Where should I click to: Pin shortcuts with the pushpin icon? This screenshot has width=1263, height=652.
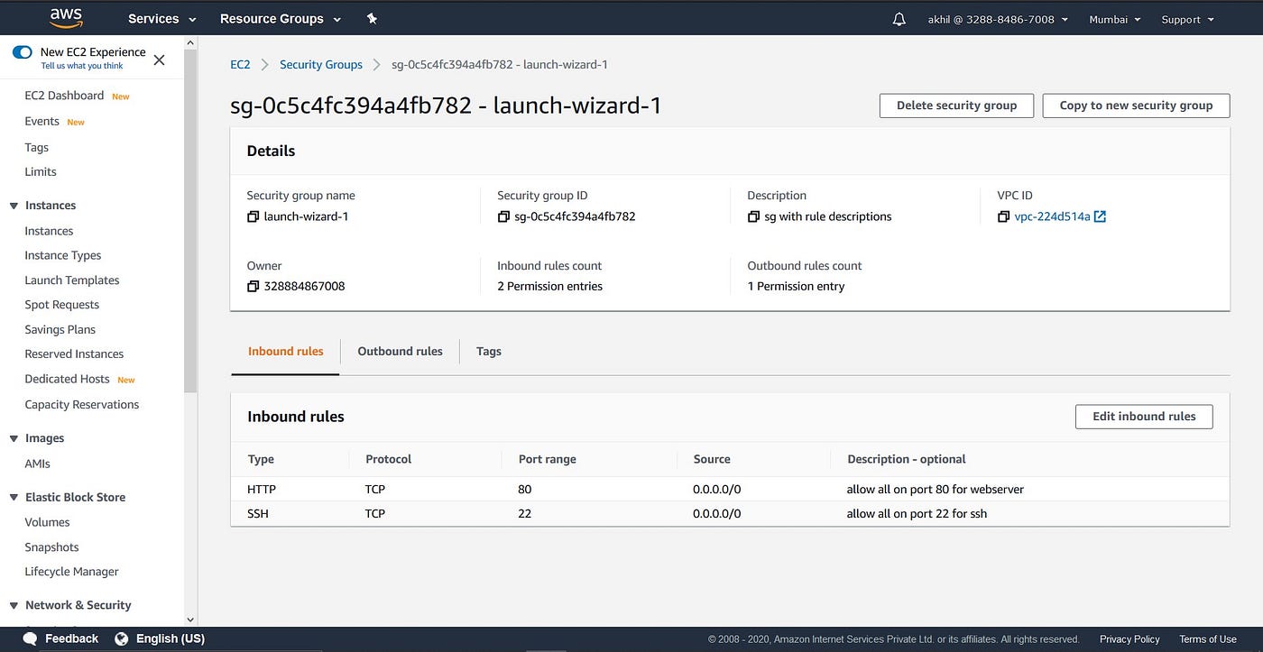point(372,19)
